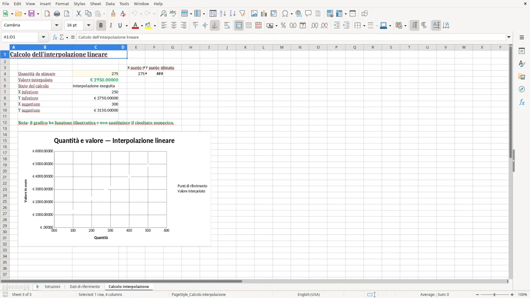This screenshot has width=530, height=298.
Task: Insert a pivot table
Action: [274, 14]
